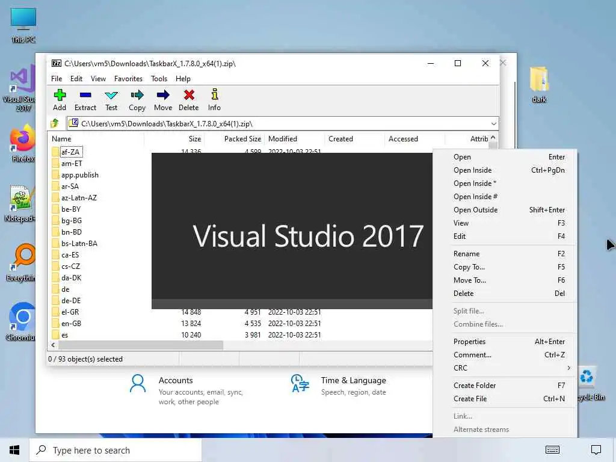This screenshot has width=616, height=462.
Task: Sort by the Name column header
Action: pos(96,139)
